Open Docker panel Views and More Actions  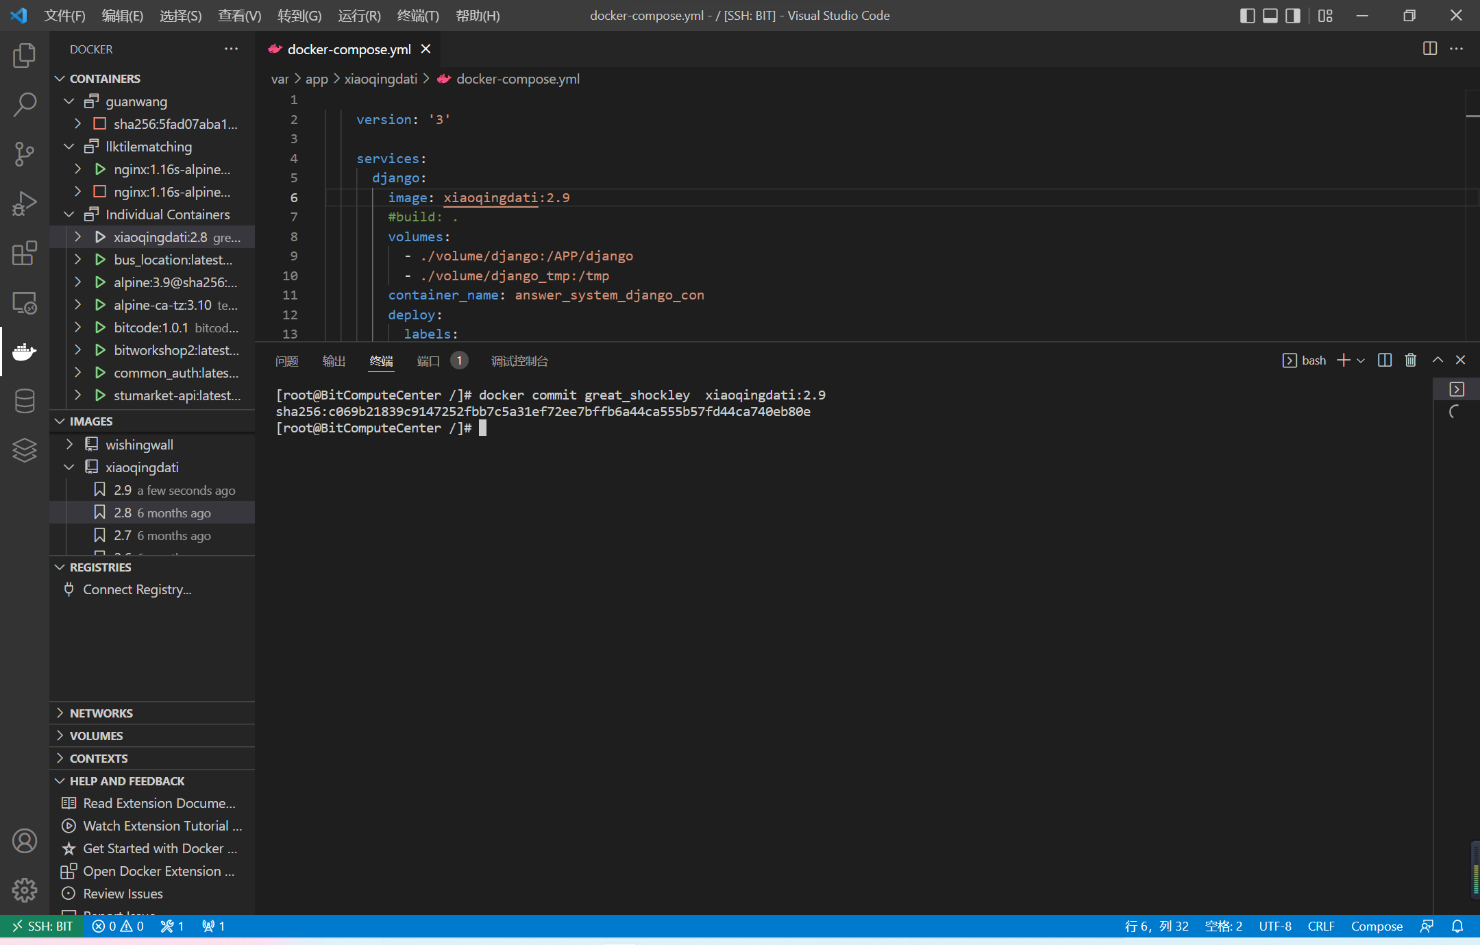[232, 49]
